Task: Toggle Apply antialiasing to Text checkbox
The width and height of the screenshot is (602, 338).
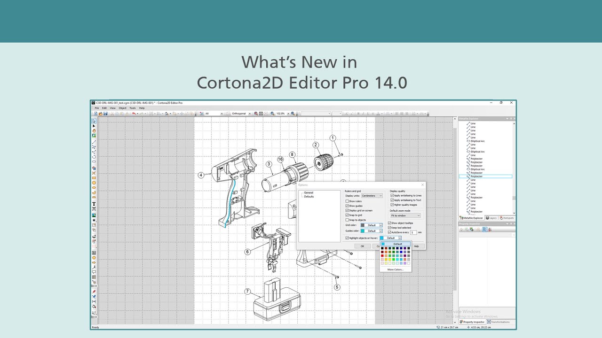Action: pyautogui.click(x=392, y=200)
